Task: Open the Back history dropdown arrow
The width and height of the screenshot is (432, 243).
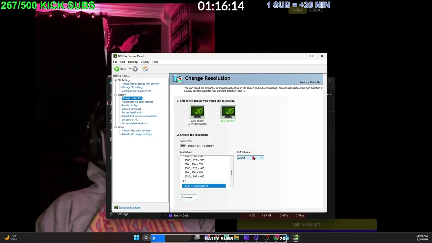Action: point(130,69)
